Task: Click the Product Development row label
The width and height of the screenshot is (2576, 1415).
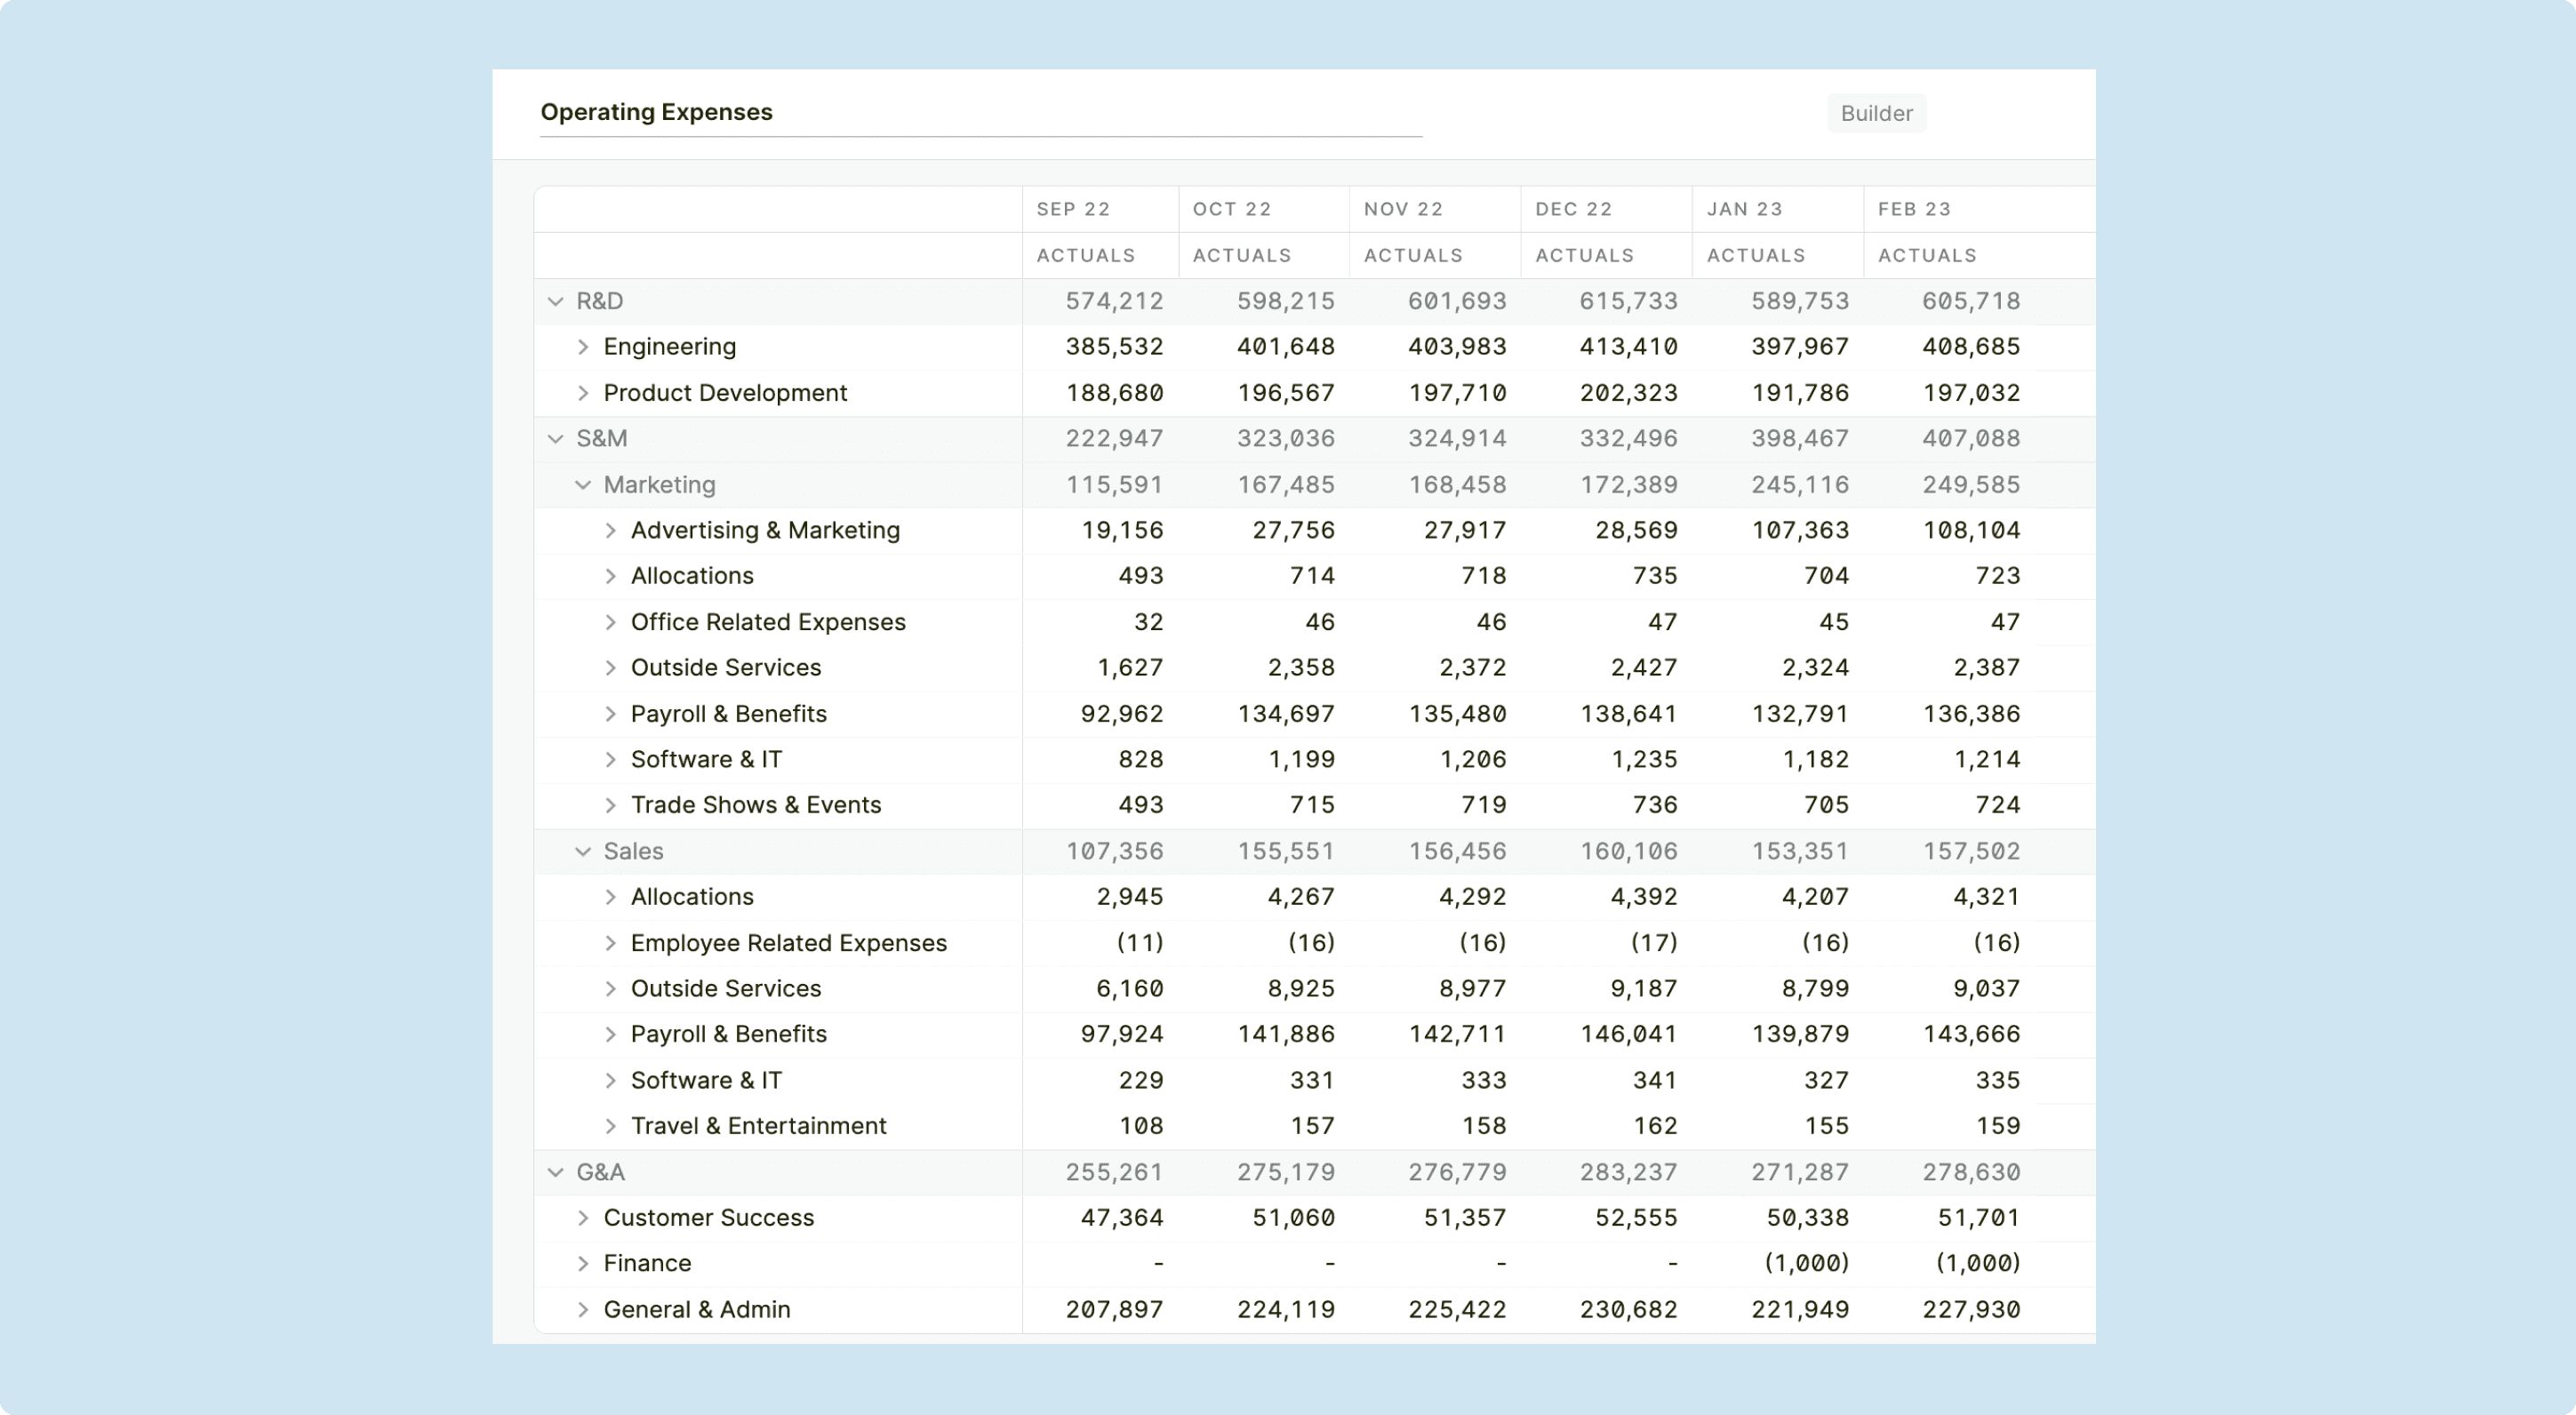Action: (x=725, y=393)
